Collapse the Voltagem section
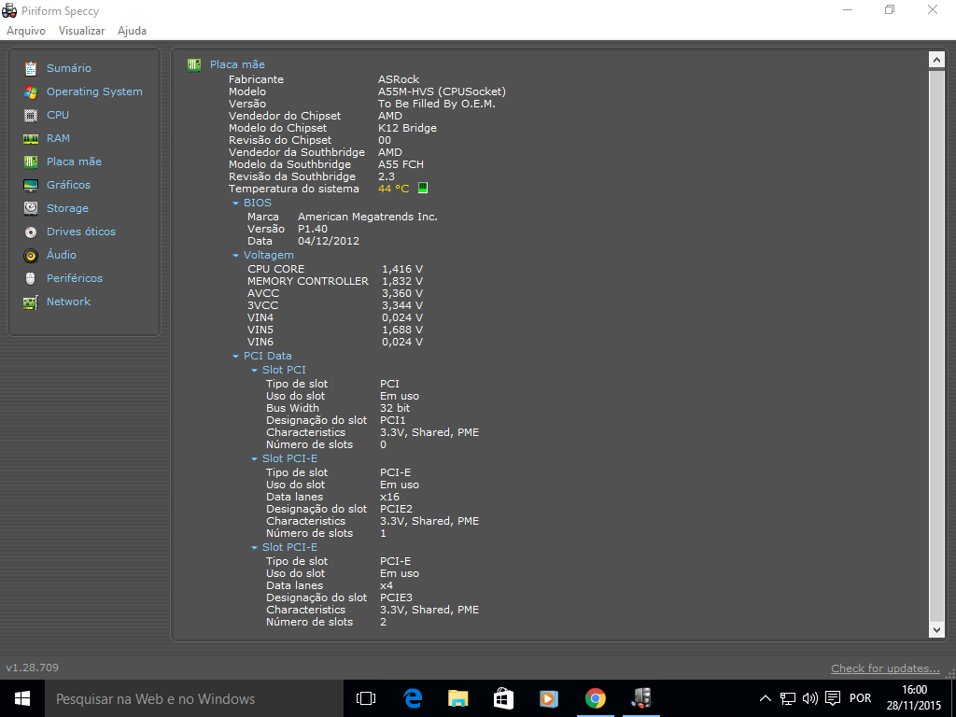 coord(236,256)
